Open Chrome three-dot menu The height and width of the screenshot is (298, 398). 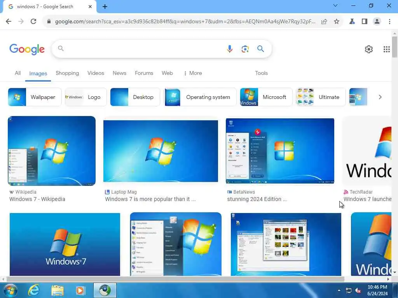pos(389,22)
